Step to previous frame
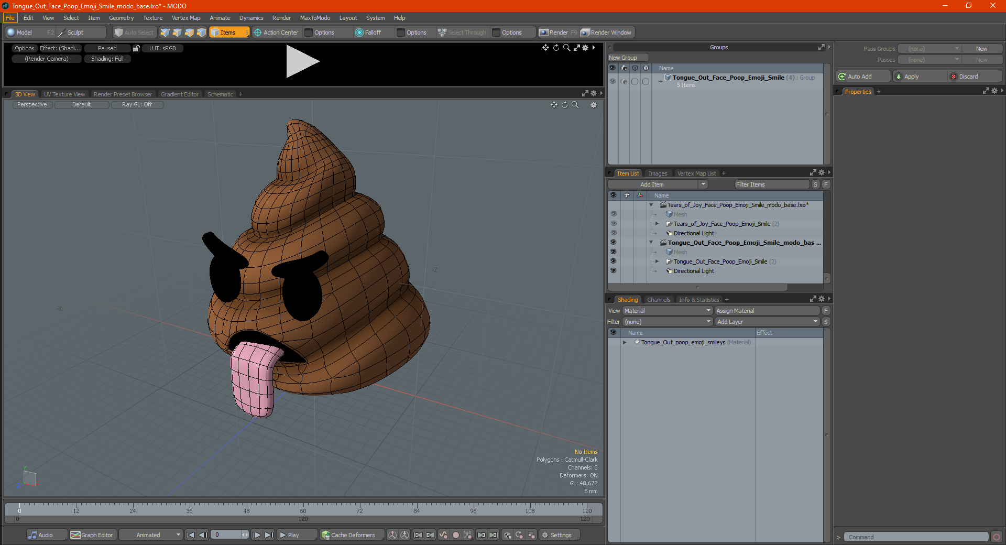The width and height of the screenshot is (1006, 545). pyautogui.click(x=203, y=535)
